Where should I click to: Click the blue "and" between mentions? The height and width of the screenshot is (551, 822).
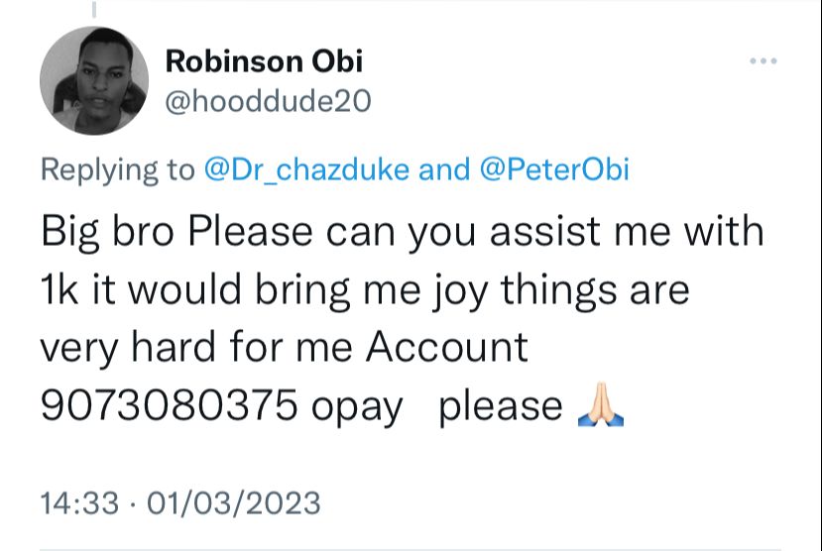[444, 169]
